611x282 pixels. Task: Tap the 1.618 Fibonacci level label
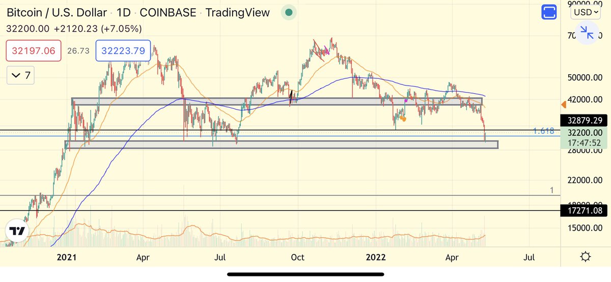coord(543,131)
